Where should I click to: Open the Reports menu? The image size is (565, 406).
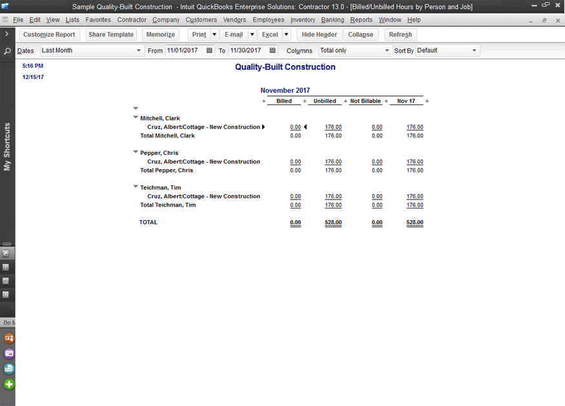361,20
